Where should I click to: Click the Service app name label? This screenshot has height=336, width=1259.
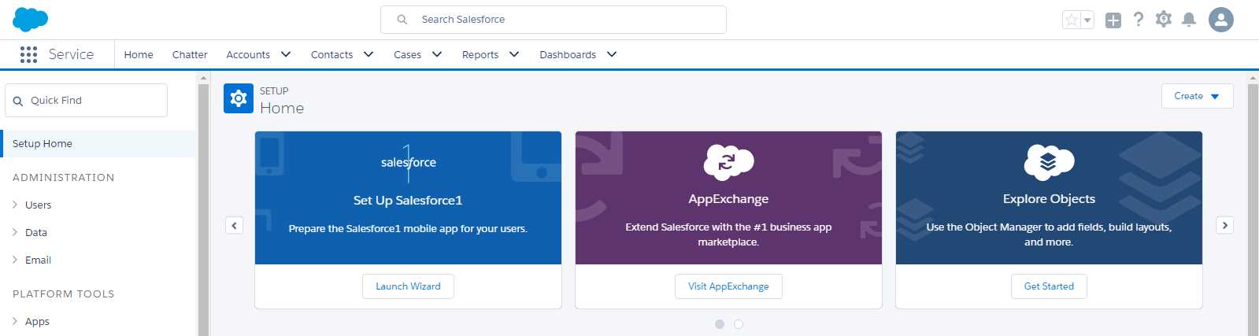[x=71, y=54]
